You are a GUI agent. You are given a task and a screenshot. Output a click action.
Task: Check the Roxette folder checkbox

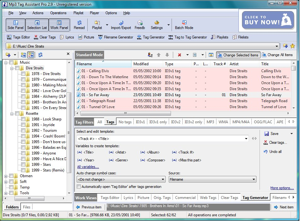(x=17, y=113)
